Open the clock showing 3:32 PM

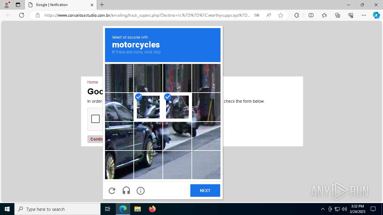click(x=358, y=209)
